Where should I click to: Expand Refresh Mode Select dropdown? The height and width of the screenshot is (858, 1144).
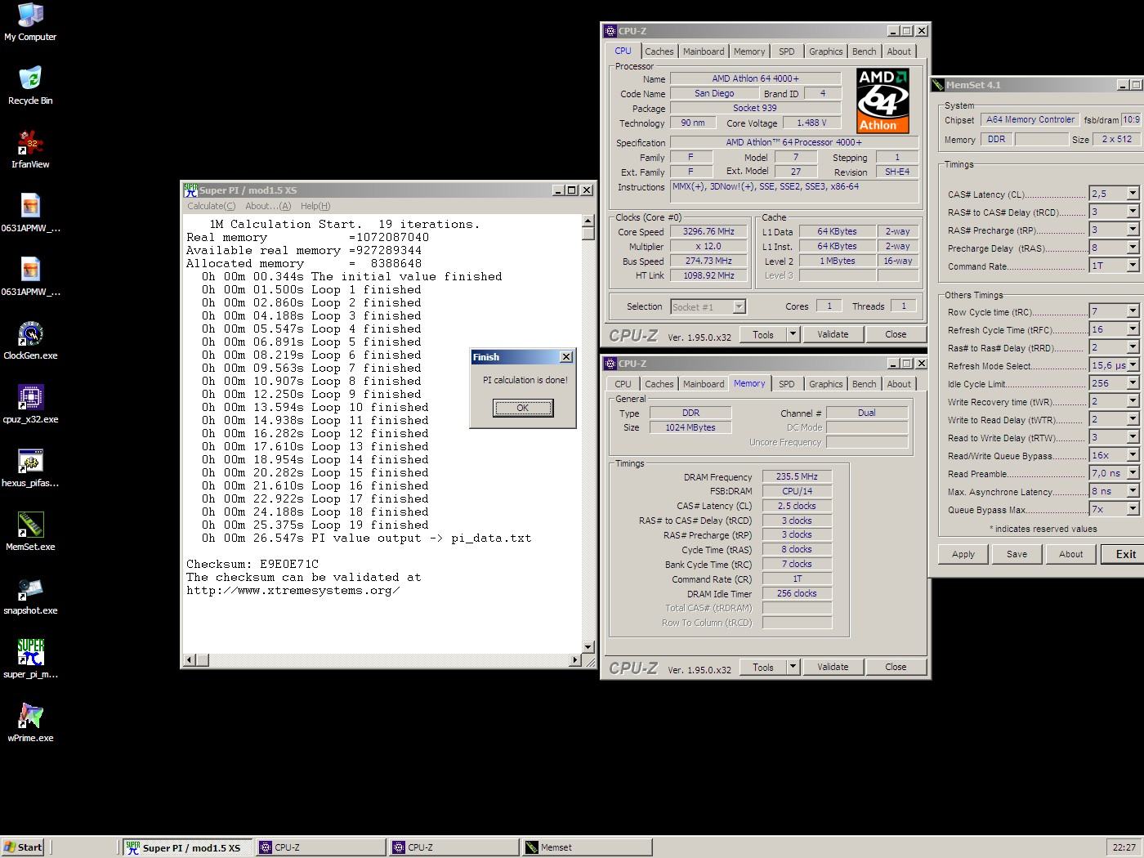coord(1133,365)
